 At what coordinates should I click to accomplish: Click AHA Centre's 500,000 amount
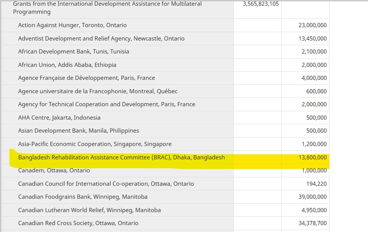316,117
